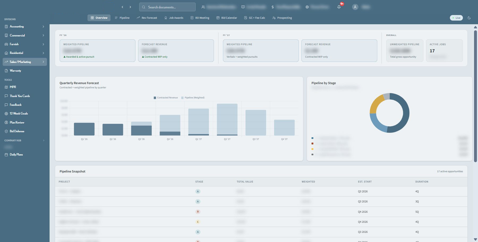
Task: Click into the Search documents field
Action: (167, 7)
